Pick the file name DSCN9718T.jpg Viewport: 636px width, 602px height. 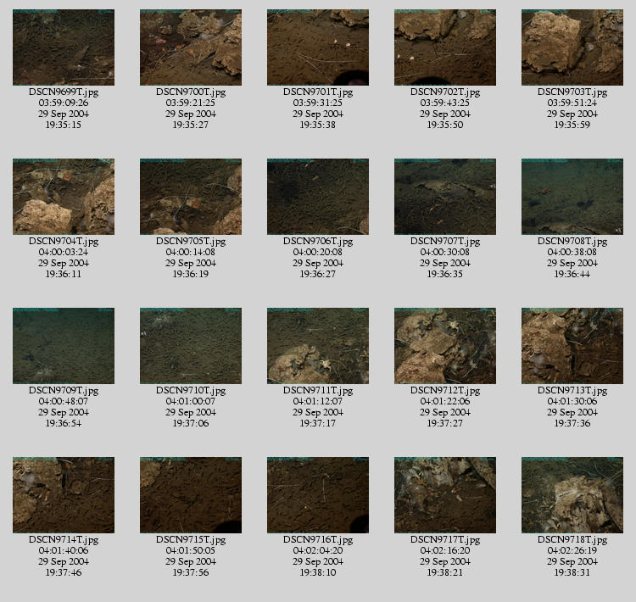[x=572, y=540]
